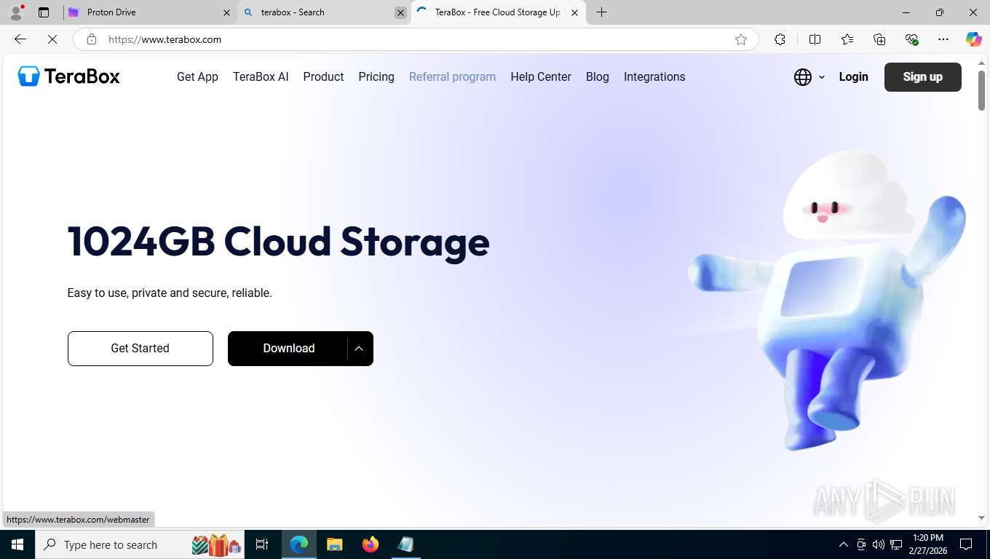The height and width of the screenshot is (559, 990).
Task: Click the scrollbar down arrow
Action: (x=981, y=518)
